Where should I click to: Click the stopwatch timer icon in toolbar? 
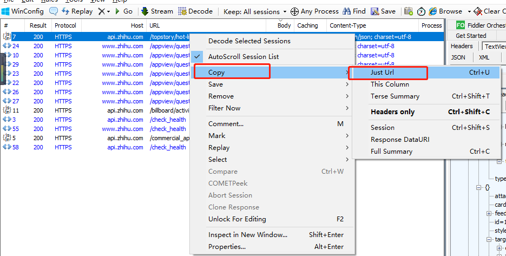tap(408, 11)
